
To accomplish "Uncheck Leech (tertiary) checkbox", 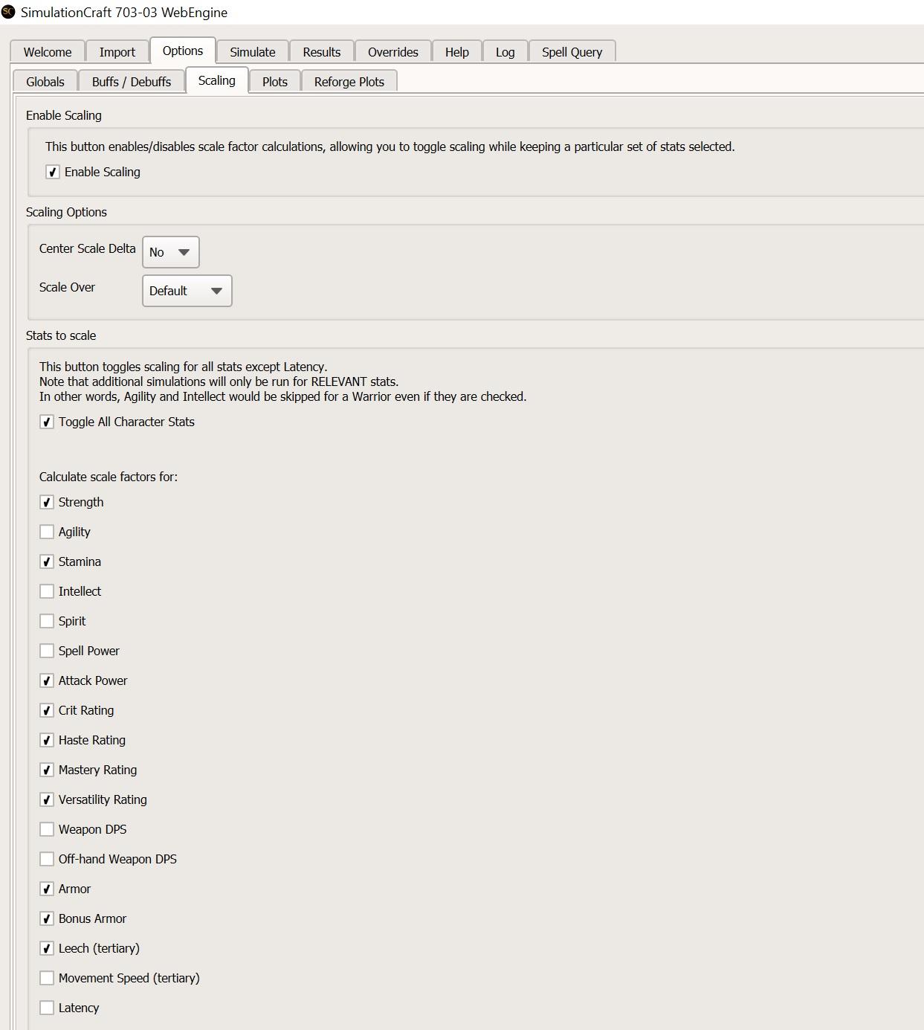I will (x=47, y=949).
